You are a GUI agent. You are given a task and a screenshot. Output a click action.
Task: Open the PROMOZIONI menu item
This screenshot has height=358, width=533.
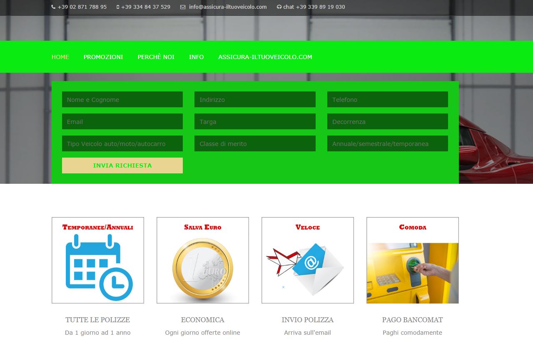[103, 57]
